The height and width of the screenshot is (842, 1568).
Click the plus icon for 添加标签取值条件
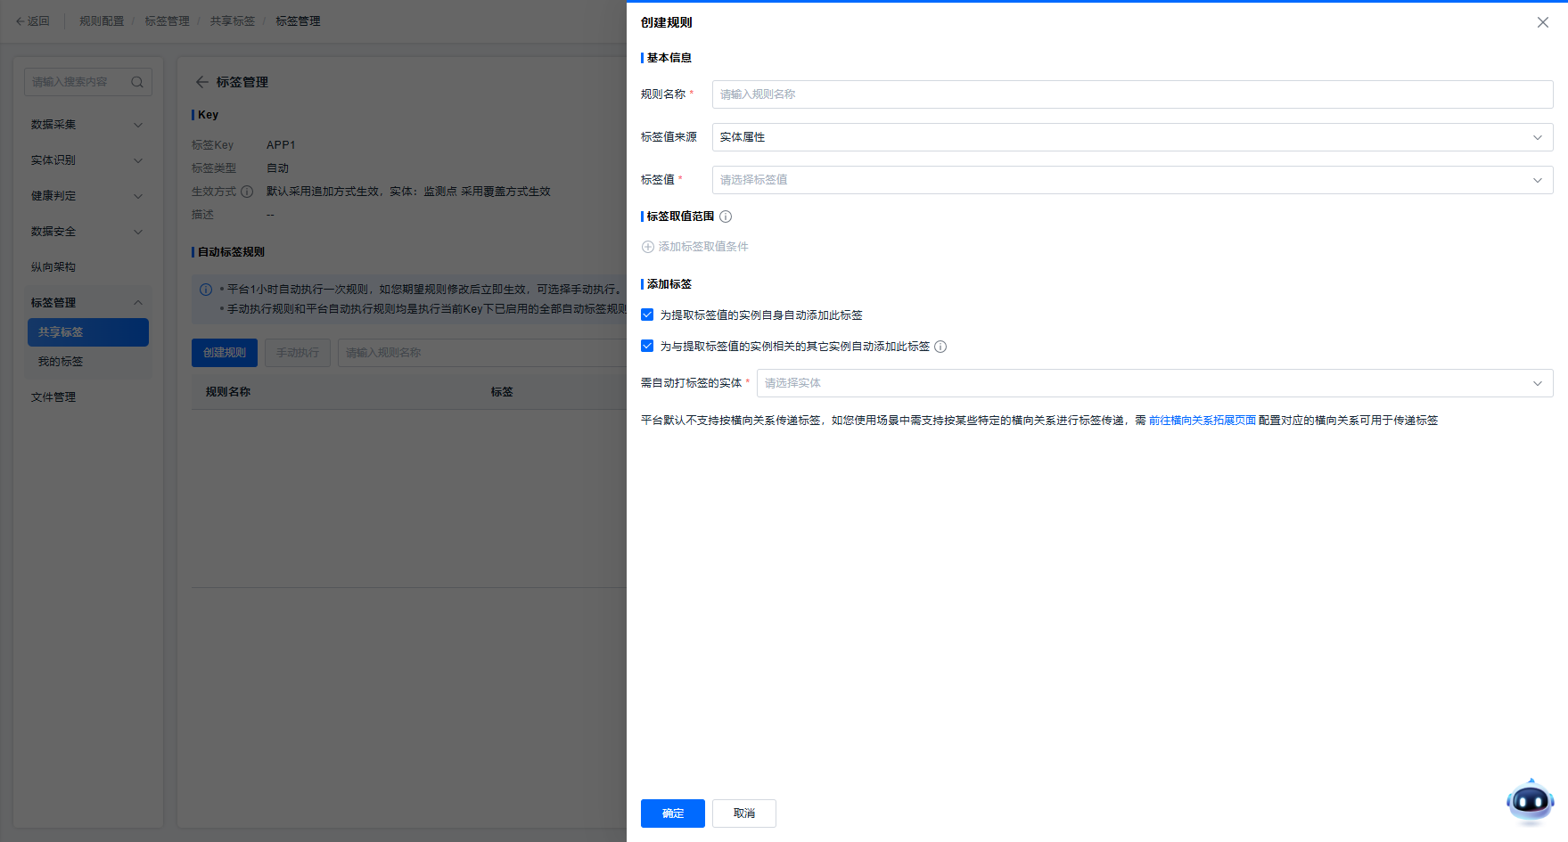(x=648, y=247)
